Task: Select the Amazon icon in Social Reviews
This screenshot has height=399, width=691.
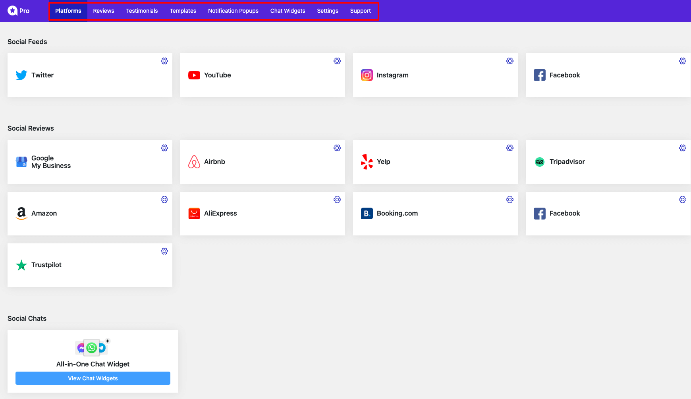Action: 21,213
